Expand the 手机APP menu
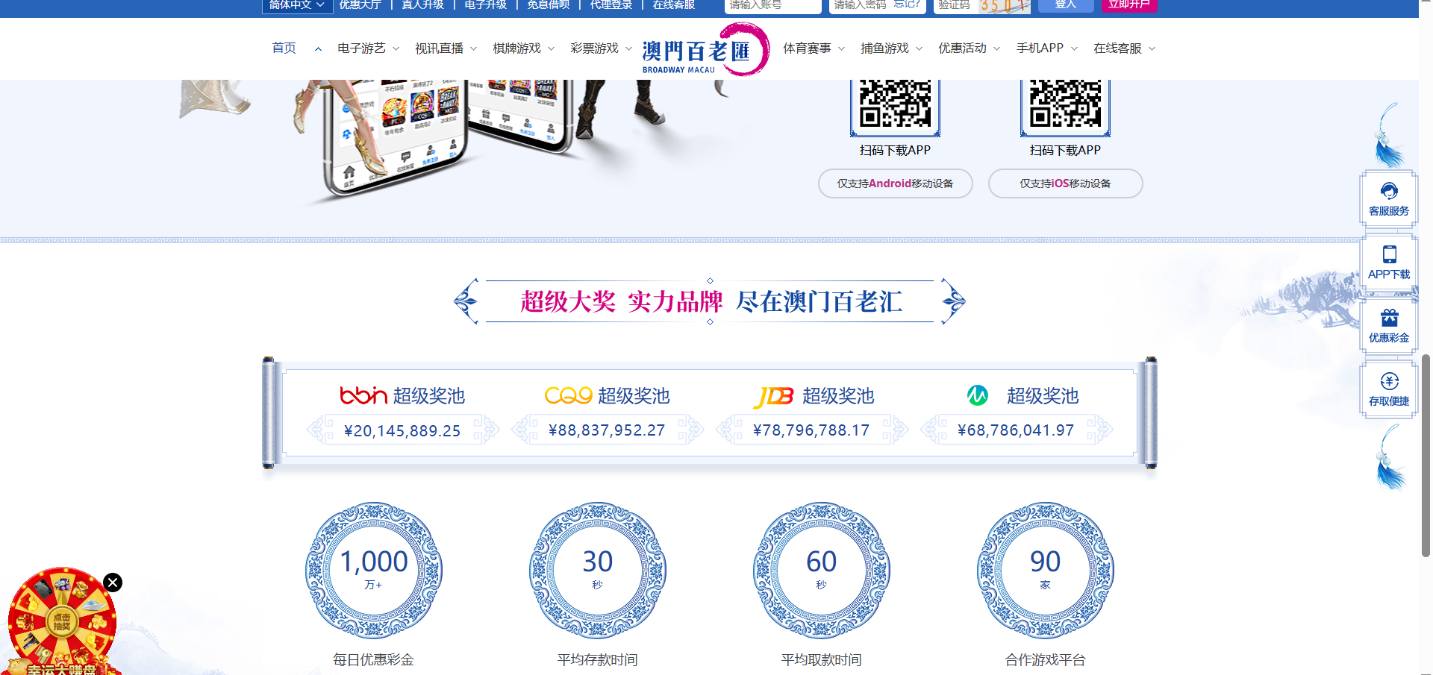This screenshot has height=675, width=1433. pyautogui.click(x=1046, y=48)
